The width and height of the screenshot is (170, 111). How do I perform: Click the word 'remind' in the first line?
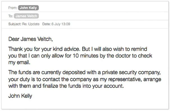[139, 49]
